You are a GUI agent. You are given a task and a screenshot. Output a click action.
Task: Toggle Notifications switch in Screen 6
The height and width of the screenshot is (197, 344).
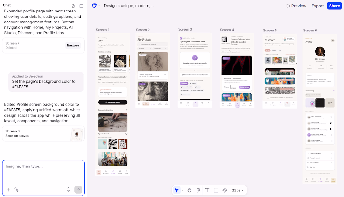[x=331, y=123]
